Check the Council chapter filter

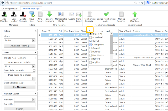[91, 48]
